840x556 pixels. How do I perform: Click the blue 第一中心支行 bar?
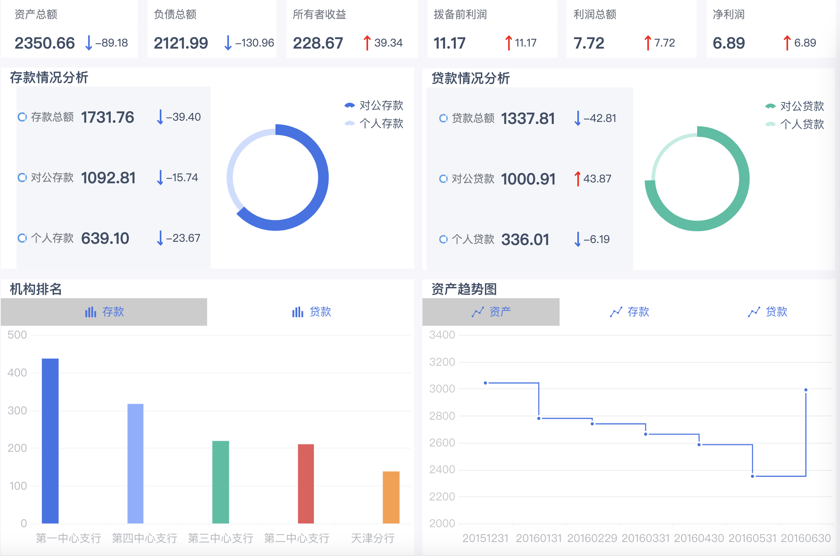point(50,441)
